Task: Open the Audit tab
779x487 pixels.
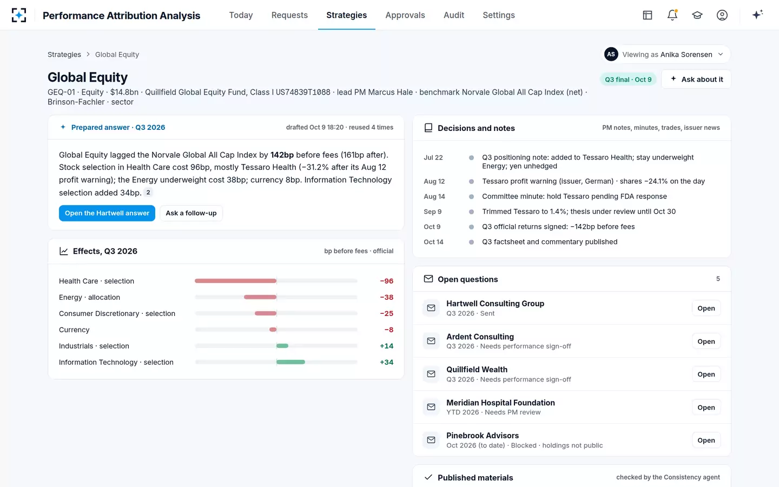Action: [x=454, y=15]
